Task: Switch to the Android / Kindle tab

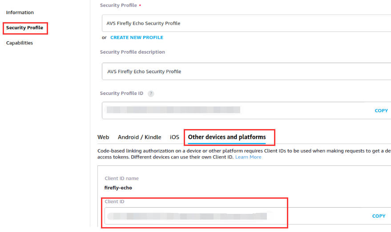Action: (x=139, y=137)
